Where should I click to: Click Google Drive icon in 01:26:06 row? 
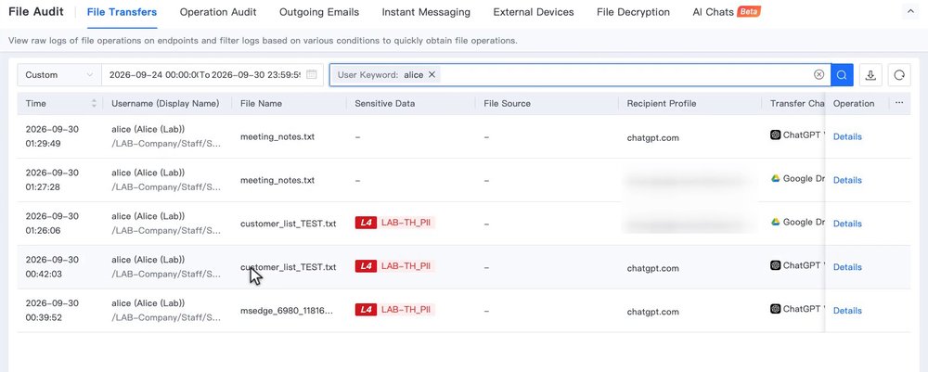775,222
